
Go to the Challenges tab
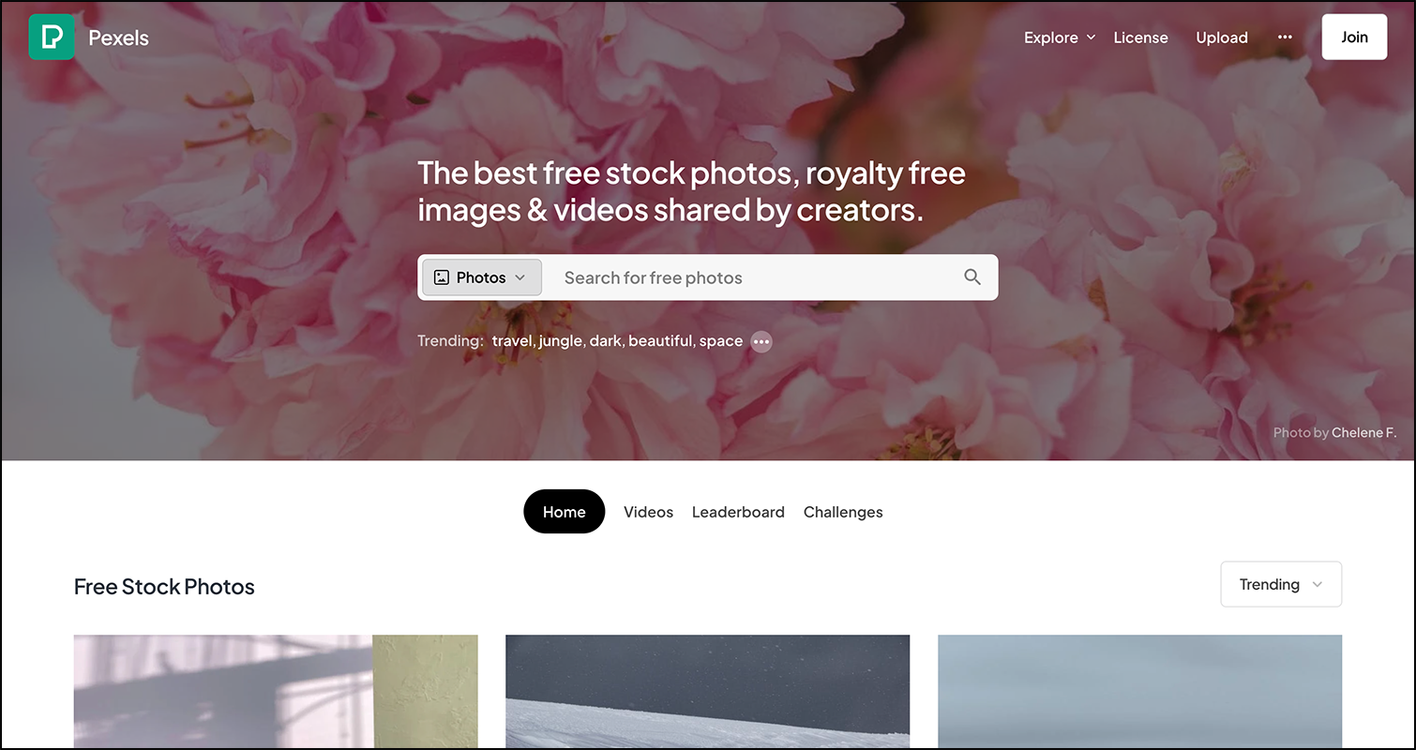[x=843, y=512]
